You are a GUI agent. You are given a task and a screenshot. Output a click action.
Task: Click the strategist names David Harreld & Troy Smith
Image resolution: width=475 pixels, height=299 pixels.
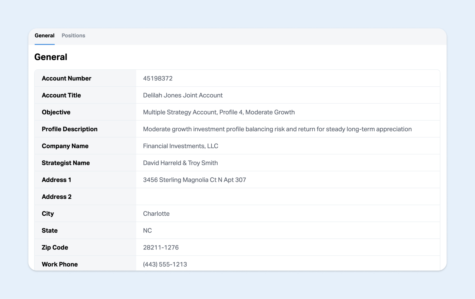pyautogui.click(x=180, y=163)
